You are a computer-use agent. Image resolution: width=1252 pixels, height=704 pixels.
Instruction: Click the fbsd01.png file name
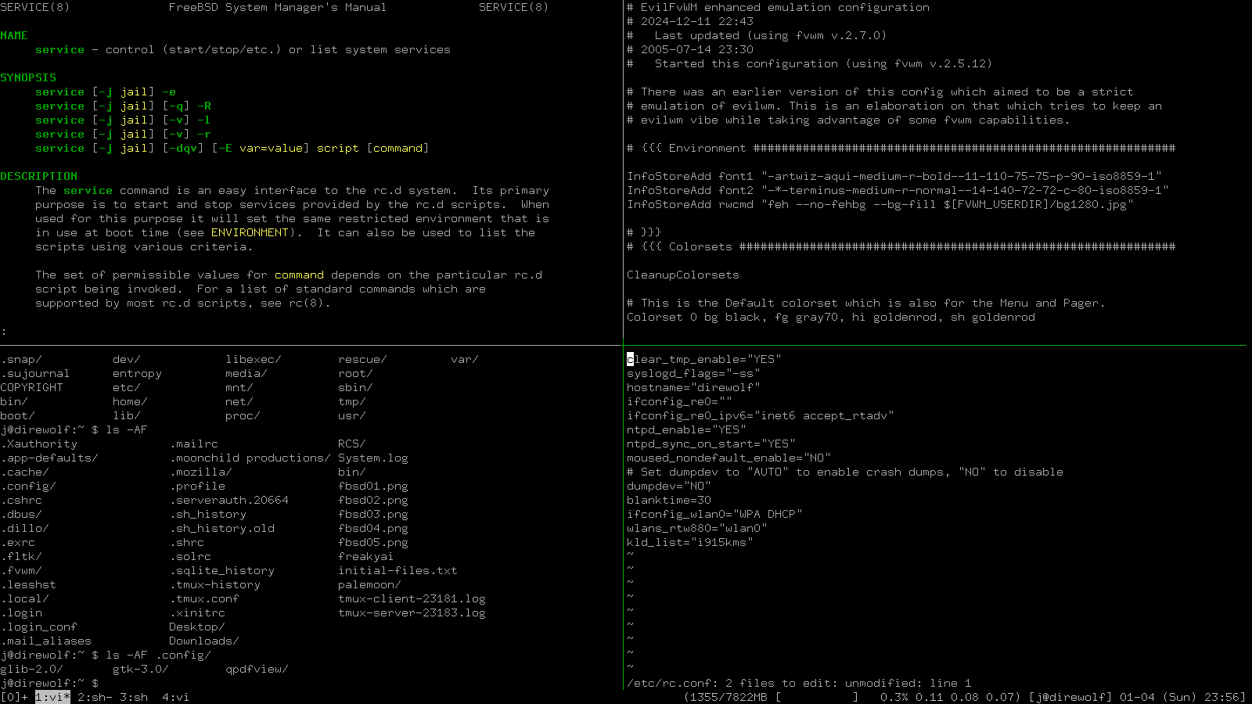(x=372, y=486)
